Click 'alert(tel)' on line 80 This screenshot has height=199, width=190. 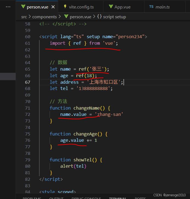73,166
